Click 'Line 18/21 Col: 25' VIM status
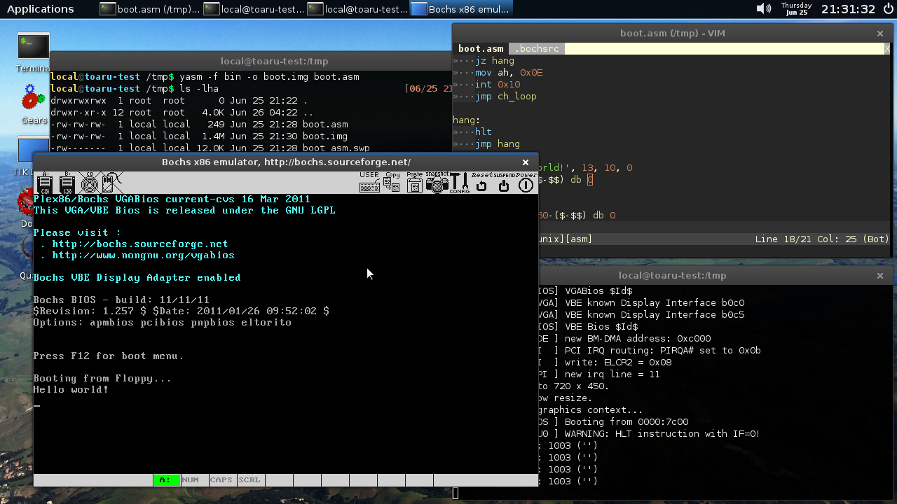This screenshot has width=897, height=504. (x=807, y=239)
